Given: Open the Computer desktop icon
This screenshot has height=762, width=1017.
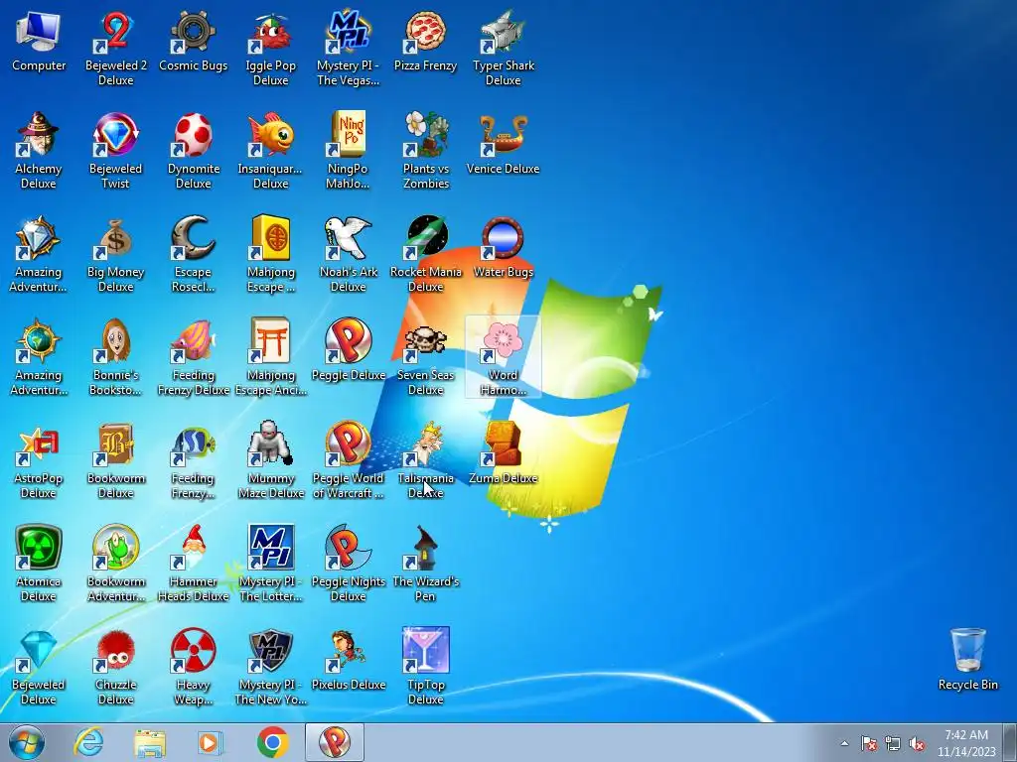Looking at the screenshot, I should 39,42.
